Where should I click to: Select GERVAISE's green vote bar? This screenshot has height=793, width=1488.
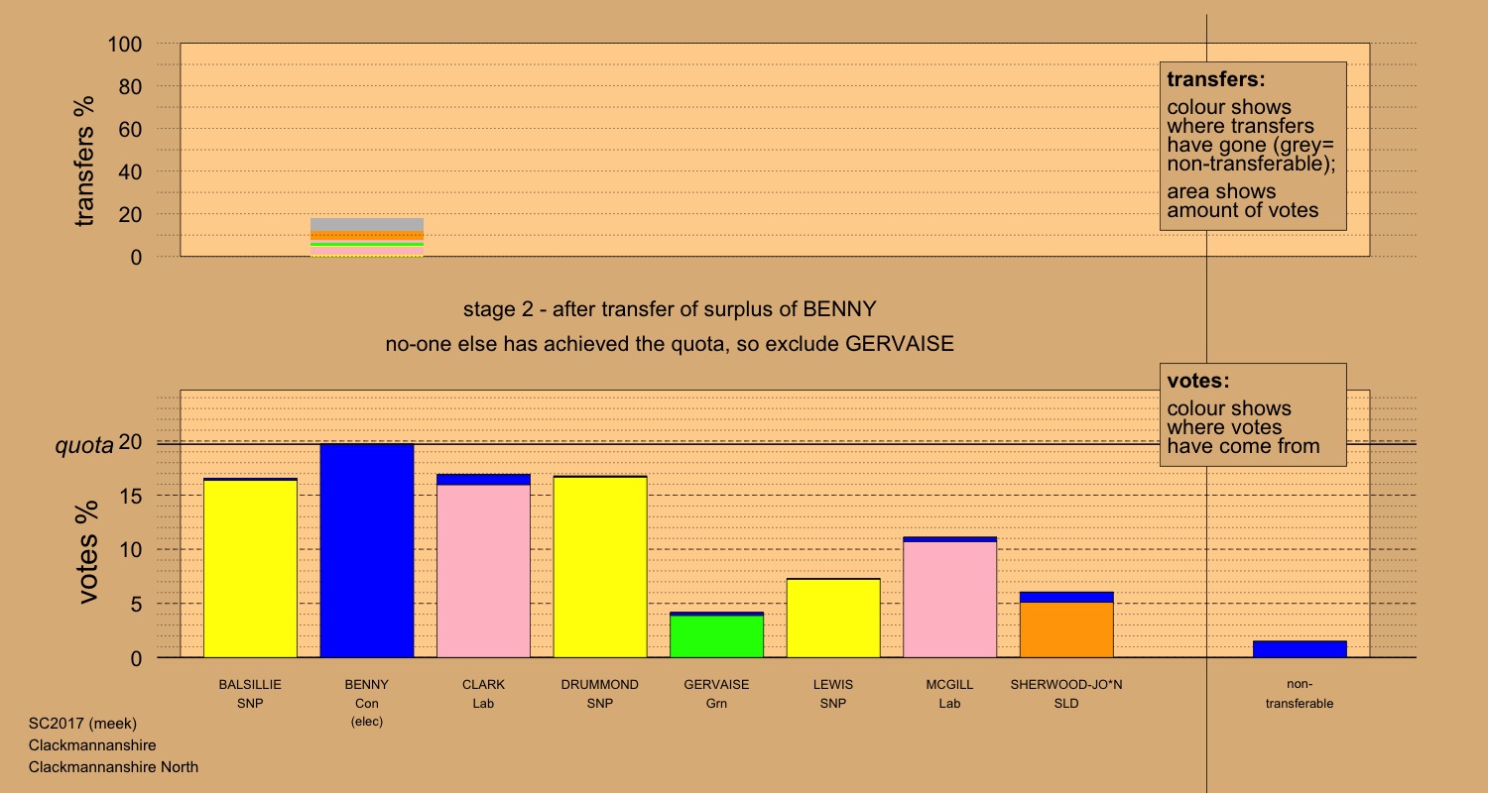point(716,636)
